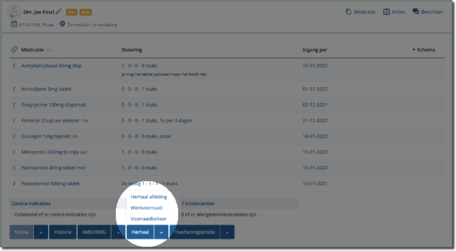Expand the arrow next to Toedienregistratie
Viewport: 456px width, 251px height.
(x=227, y=232)
